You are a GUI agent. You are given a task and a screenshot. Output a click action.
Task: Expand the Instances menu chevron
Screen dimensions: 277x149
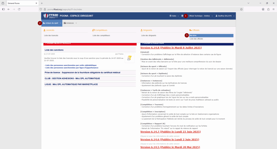point(76,23)
